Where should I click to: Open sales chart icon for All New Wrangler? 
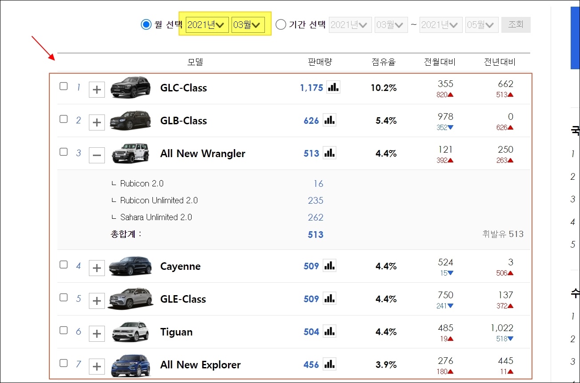(x=329, y=153)
